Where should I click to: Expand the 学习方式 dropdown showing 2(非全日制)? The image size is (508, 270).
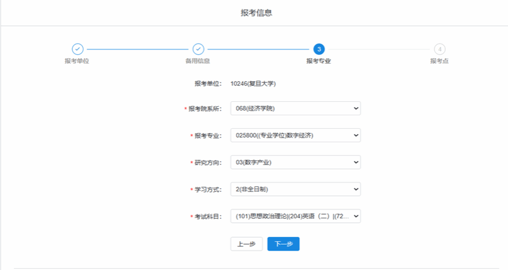pyautogui.click(x=295, y=189)
